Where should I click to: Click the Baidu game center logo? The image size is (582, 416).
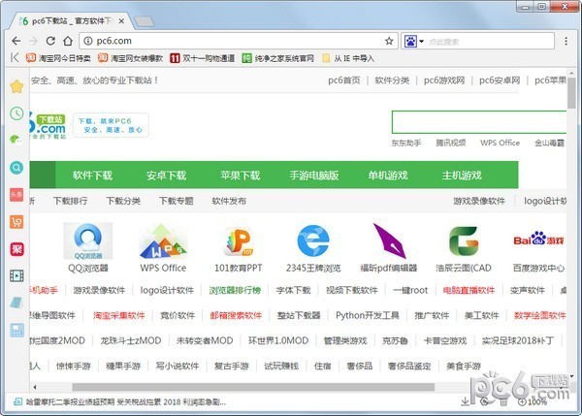[538, 239]
